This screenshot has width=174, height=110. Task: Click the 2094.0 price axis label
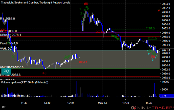tap(166, 4)
